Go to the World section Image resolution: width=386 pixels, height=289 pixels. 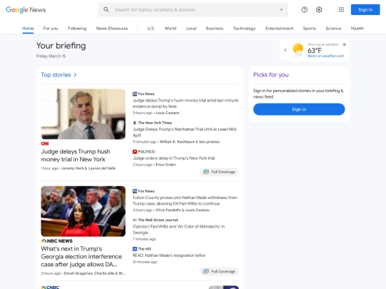170,29
